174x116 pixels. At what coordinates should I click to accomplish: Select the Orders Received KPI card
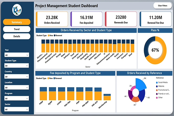tap(51, 19)
